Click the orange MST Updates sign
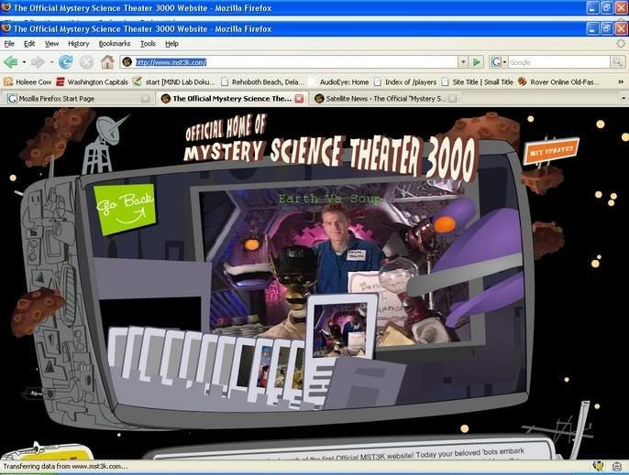The width and height of the screenshot is (629, 475). point(551,151)
